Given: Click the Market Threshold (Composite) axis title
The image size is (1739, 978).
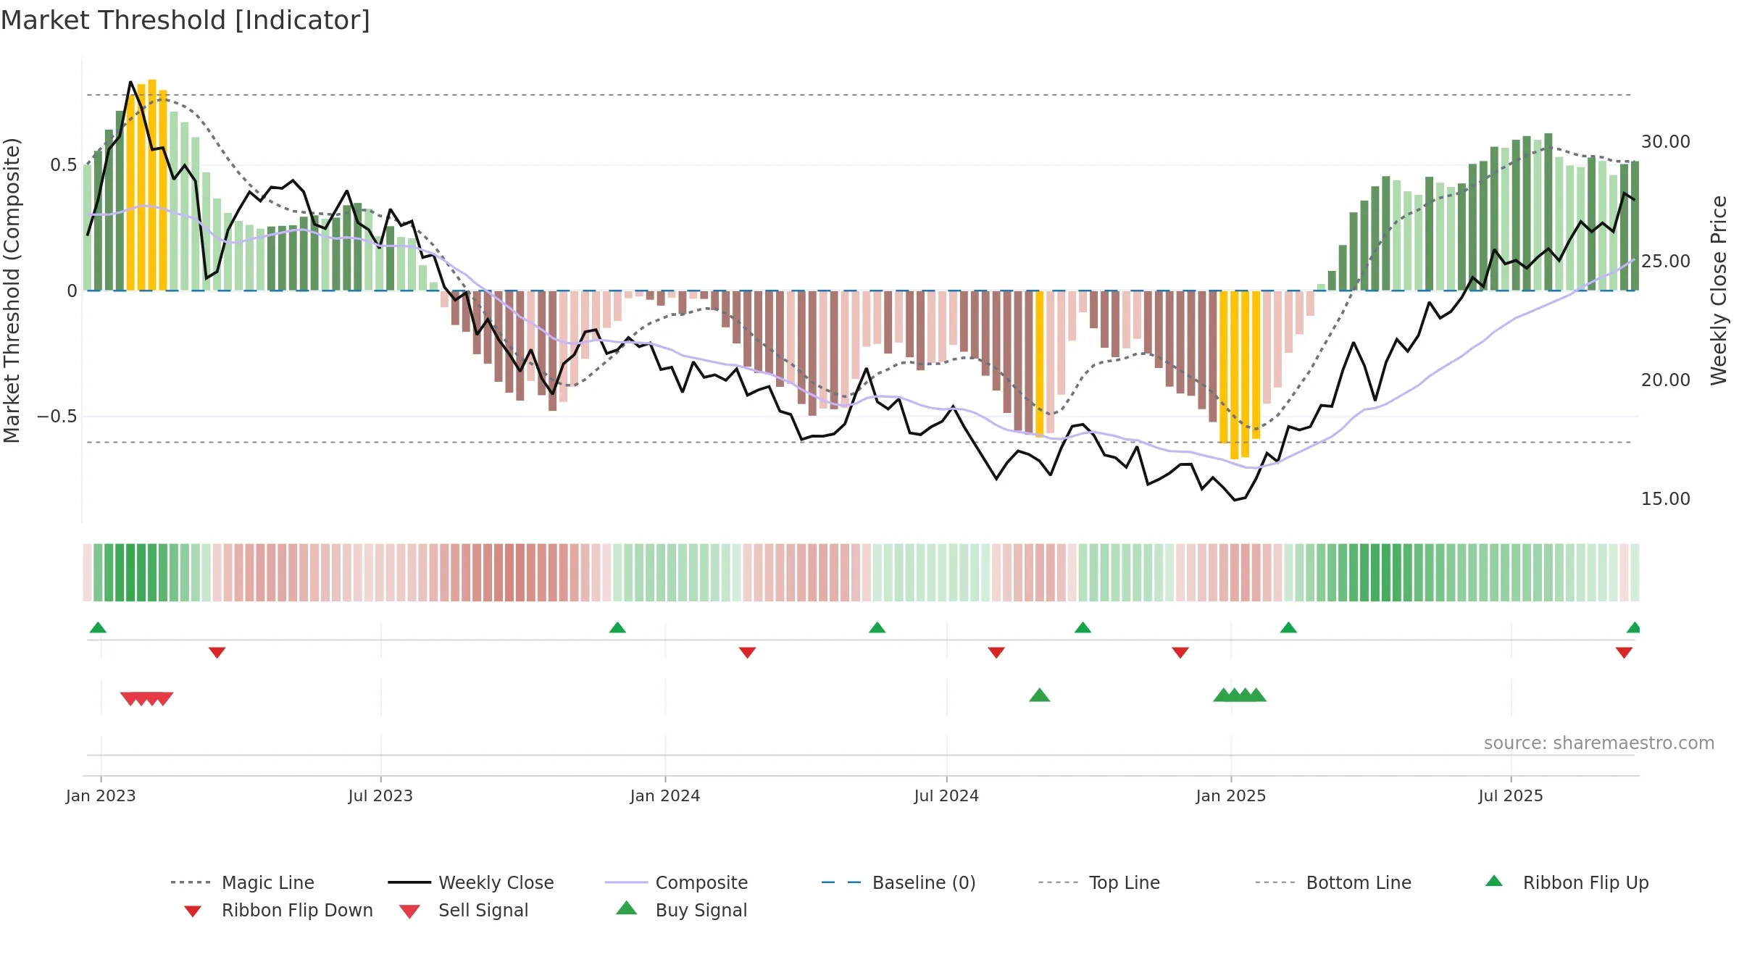Looking at the screenshot, I should 12,290.
